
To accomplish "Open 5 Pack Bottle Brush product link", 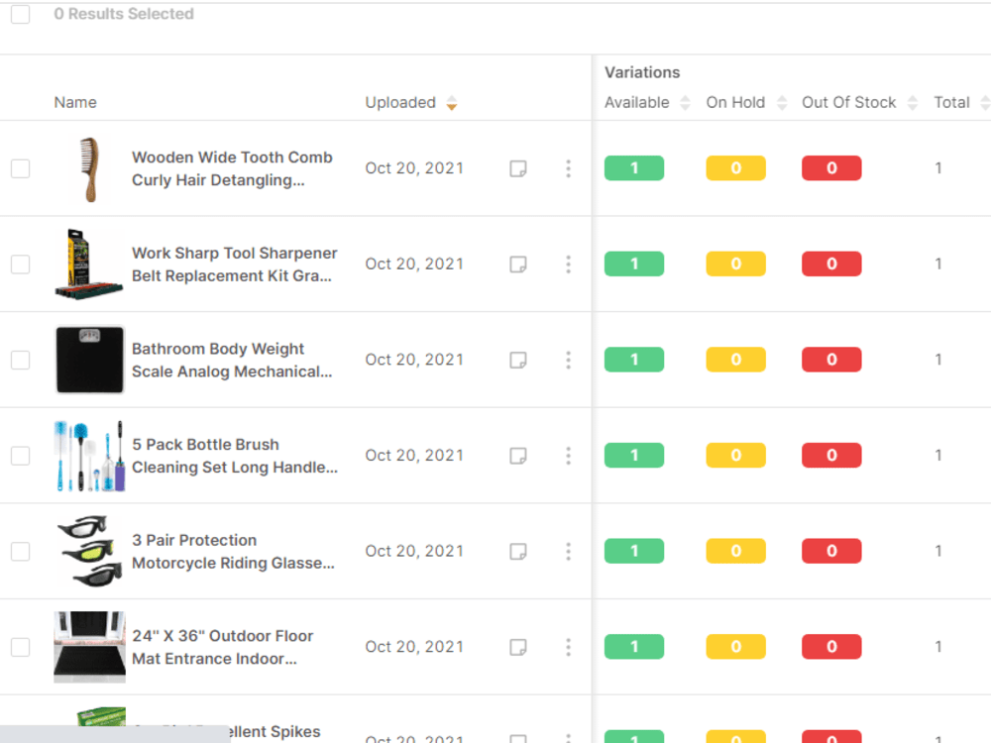I will 235,456.
